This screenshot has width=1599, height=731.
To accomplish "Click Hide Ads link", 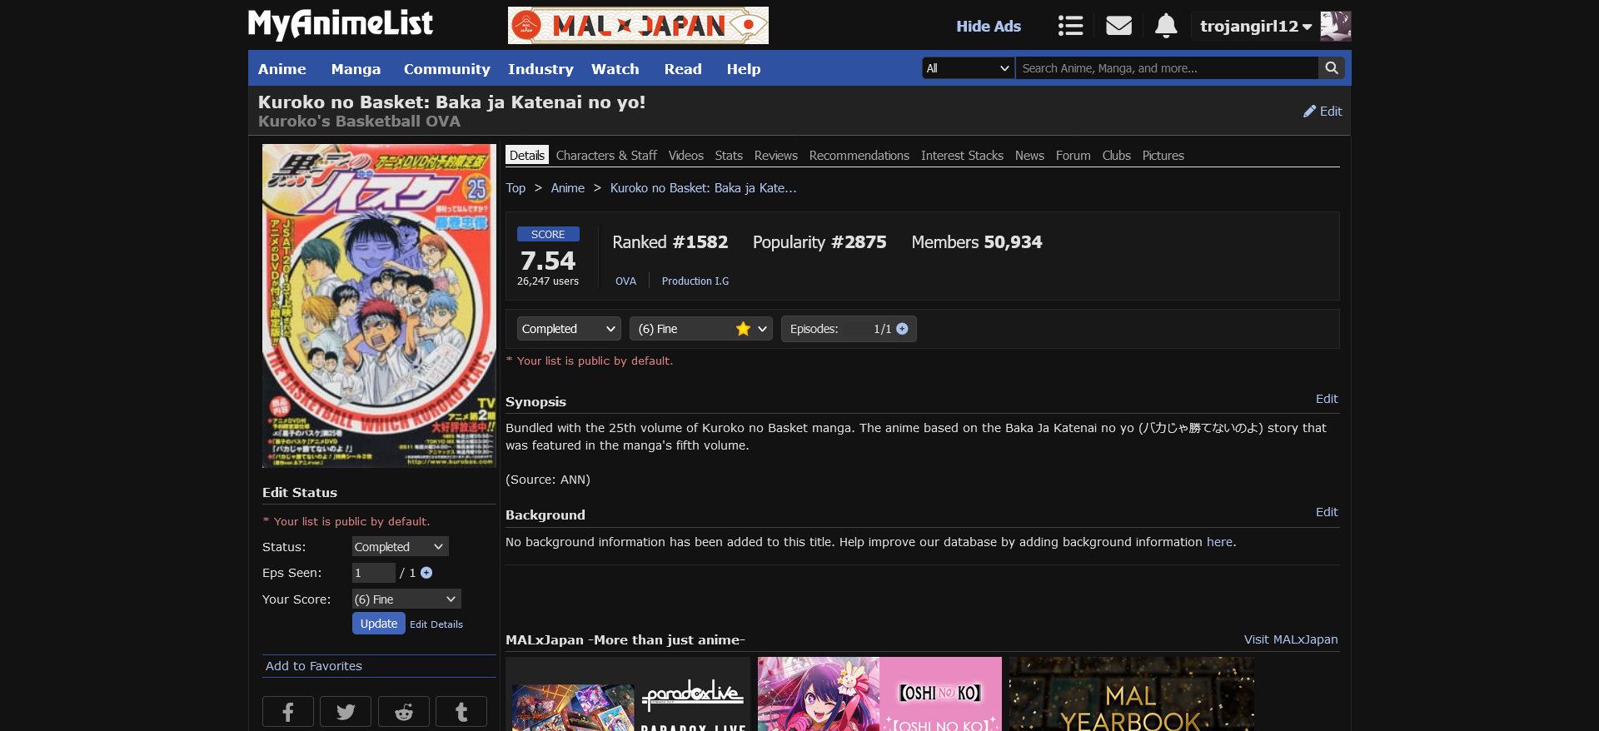I will coord(989,26).
